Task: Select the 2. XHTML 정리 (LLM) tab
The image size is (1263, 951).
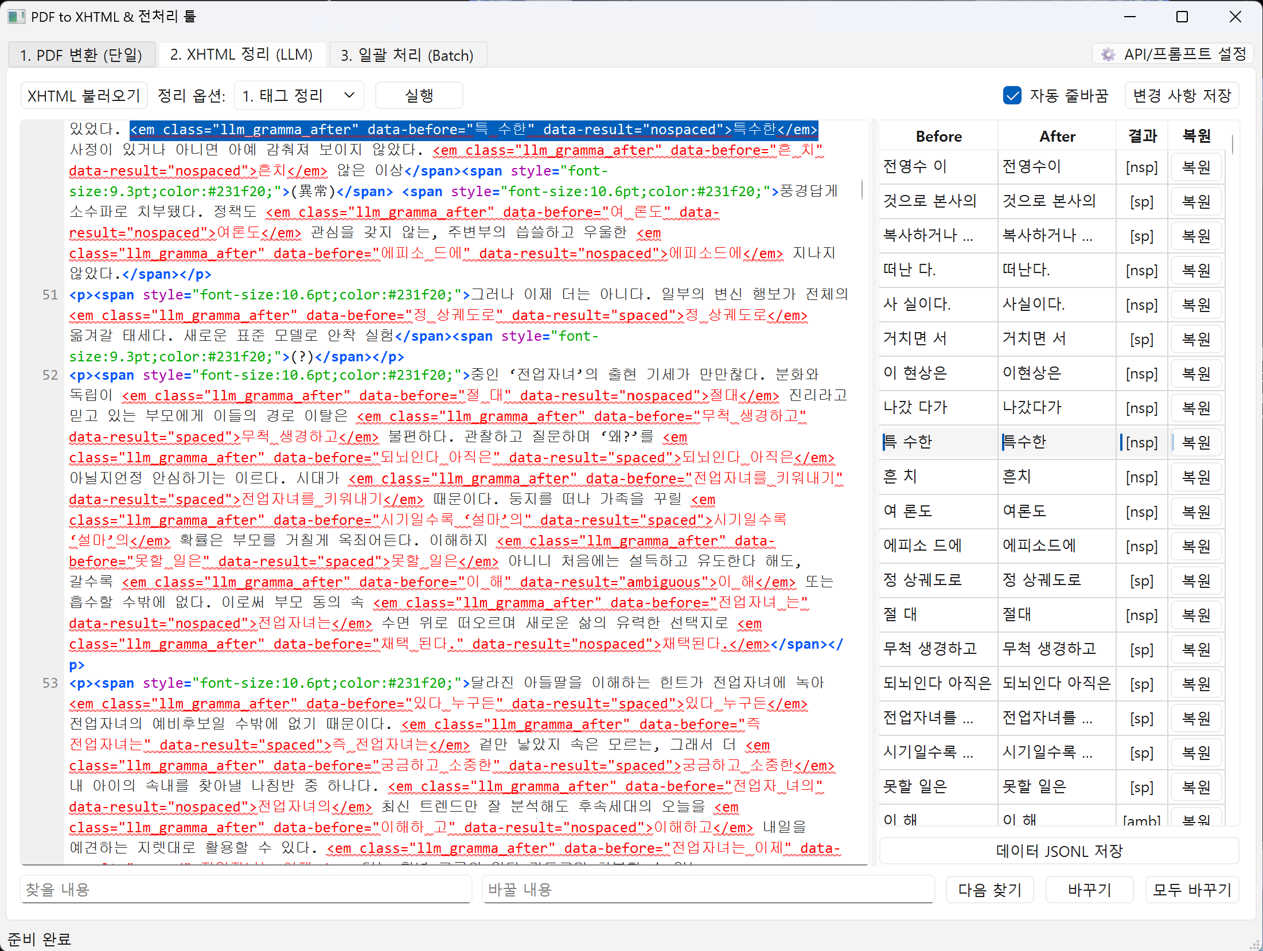Action: (x=241, y=54)
